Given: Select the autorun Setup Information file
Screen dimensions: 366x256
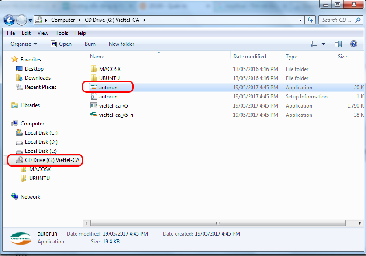Looking at the screenshot, I should pos(108,97).
